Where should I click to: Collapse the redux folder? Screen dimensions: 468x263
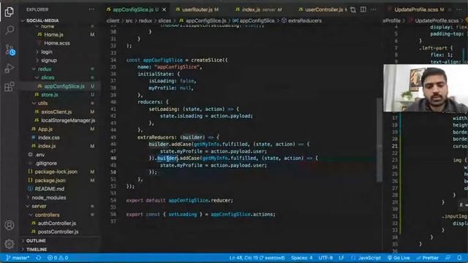pos(45,69)
